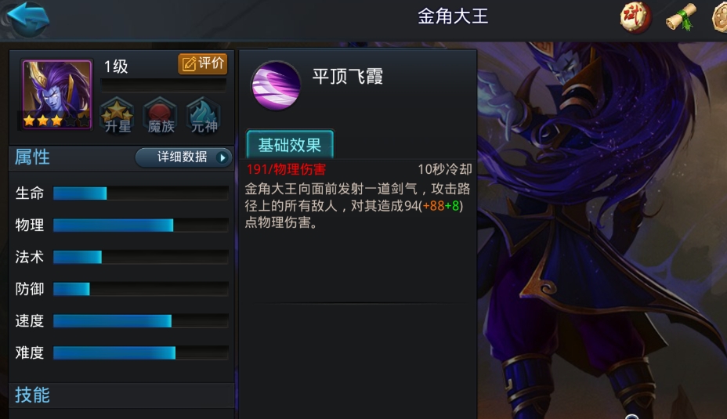Tap the 元神 flame icon

pos(204,115)
